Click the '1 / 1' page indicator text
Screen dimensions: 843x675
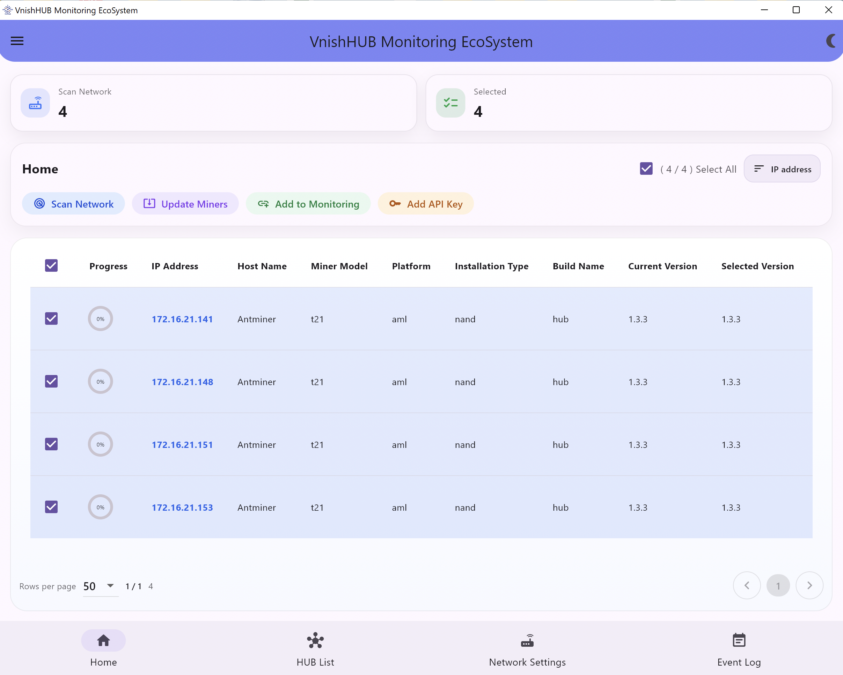(x=133, y=586)
